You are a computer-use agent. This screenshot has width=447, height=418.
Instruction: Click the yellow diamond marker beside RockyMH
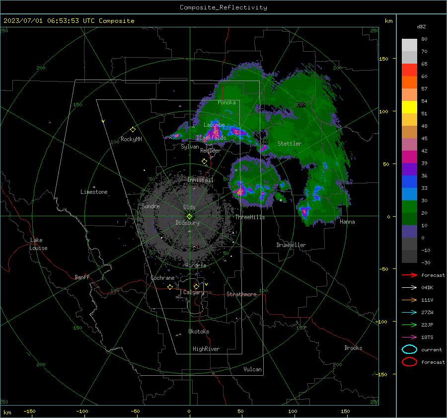tap(133, 130)
